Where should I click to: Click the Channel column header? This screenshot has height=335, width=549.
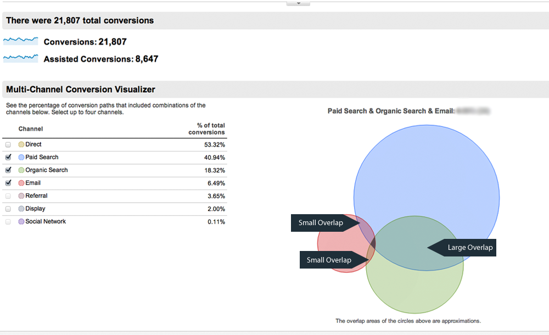31,129
